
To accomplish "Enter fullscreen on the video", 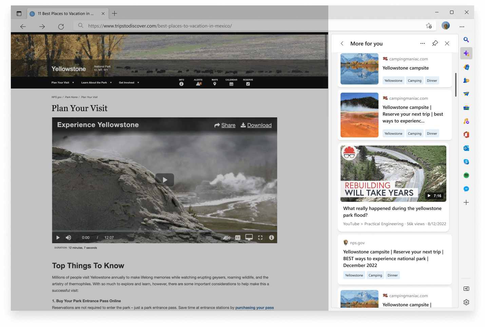I will pos(260,238).
